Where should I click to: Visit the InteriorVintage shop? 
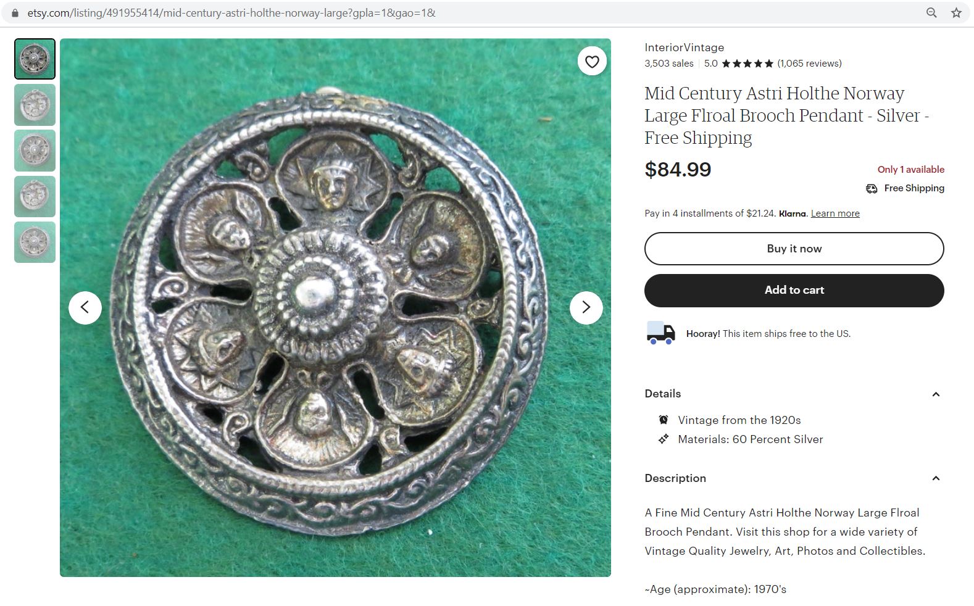[x=684, y=48]
